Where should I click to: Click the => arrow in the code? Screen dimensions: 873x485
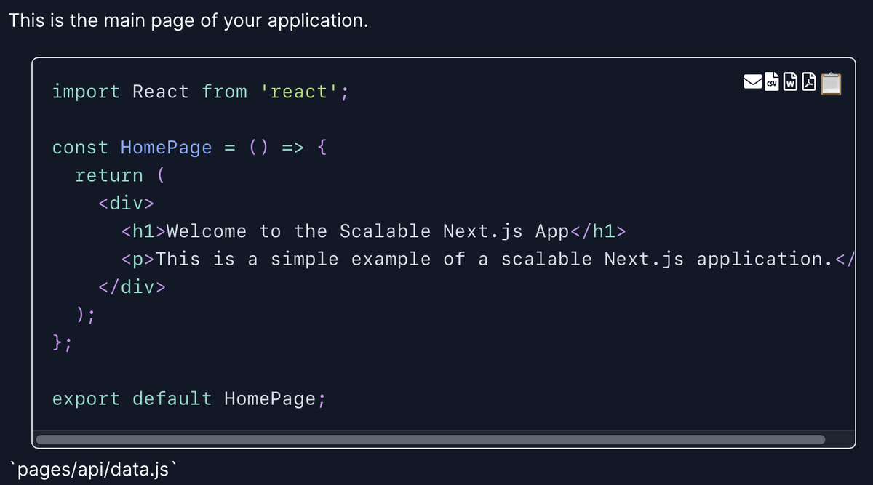(292, 148)
